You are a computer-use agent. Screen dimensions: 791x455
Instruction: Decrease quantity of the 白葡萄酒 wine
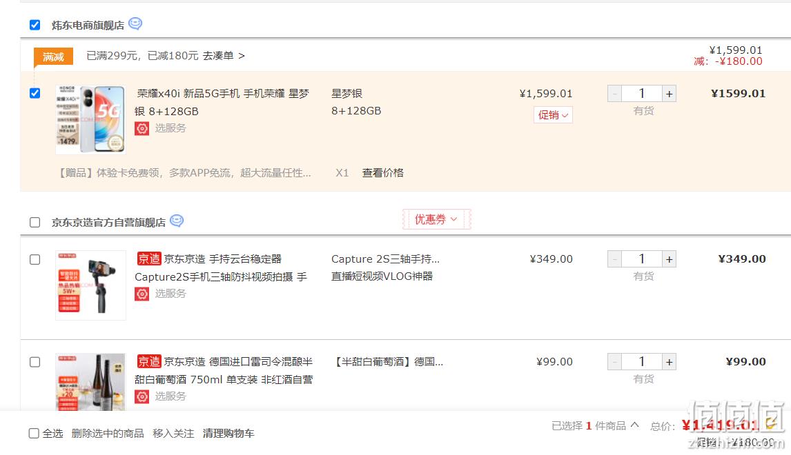click(x=614, y=362)
